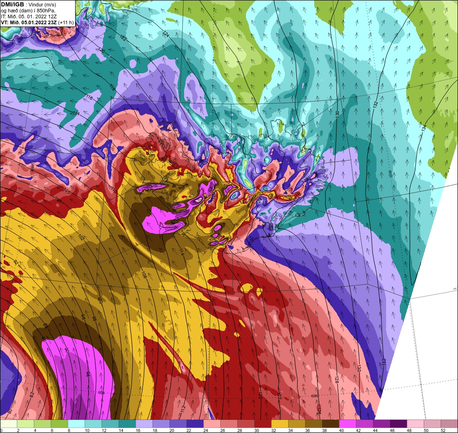Click legend value '32' below the color bar
The image size is (458, 433).
(x=273, y=430)
